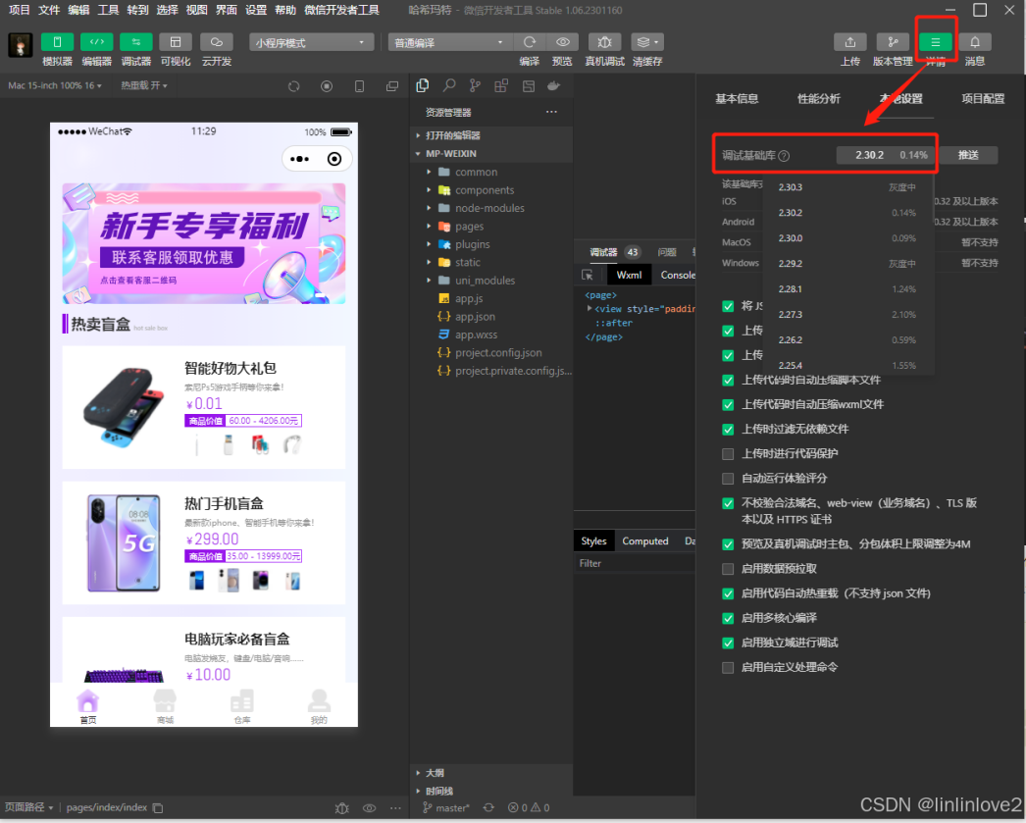
Task: Open the 工具 menu
Action: pyautogui.click(x=108, y=10)
